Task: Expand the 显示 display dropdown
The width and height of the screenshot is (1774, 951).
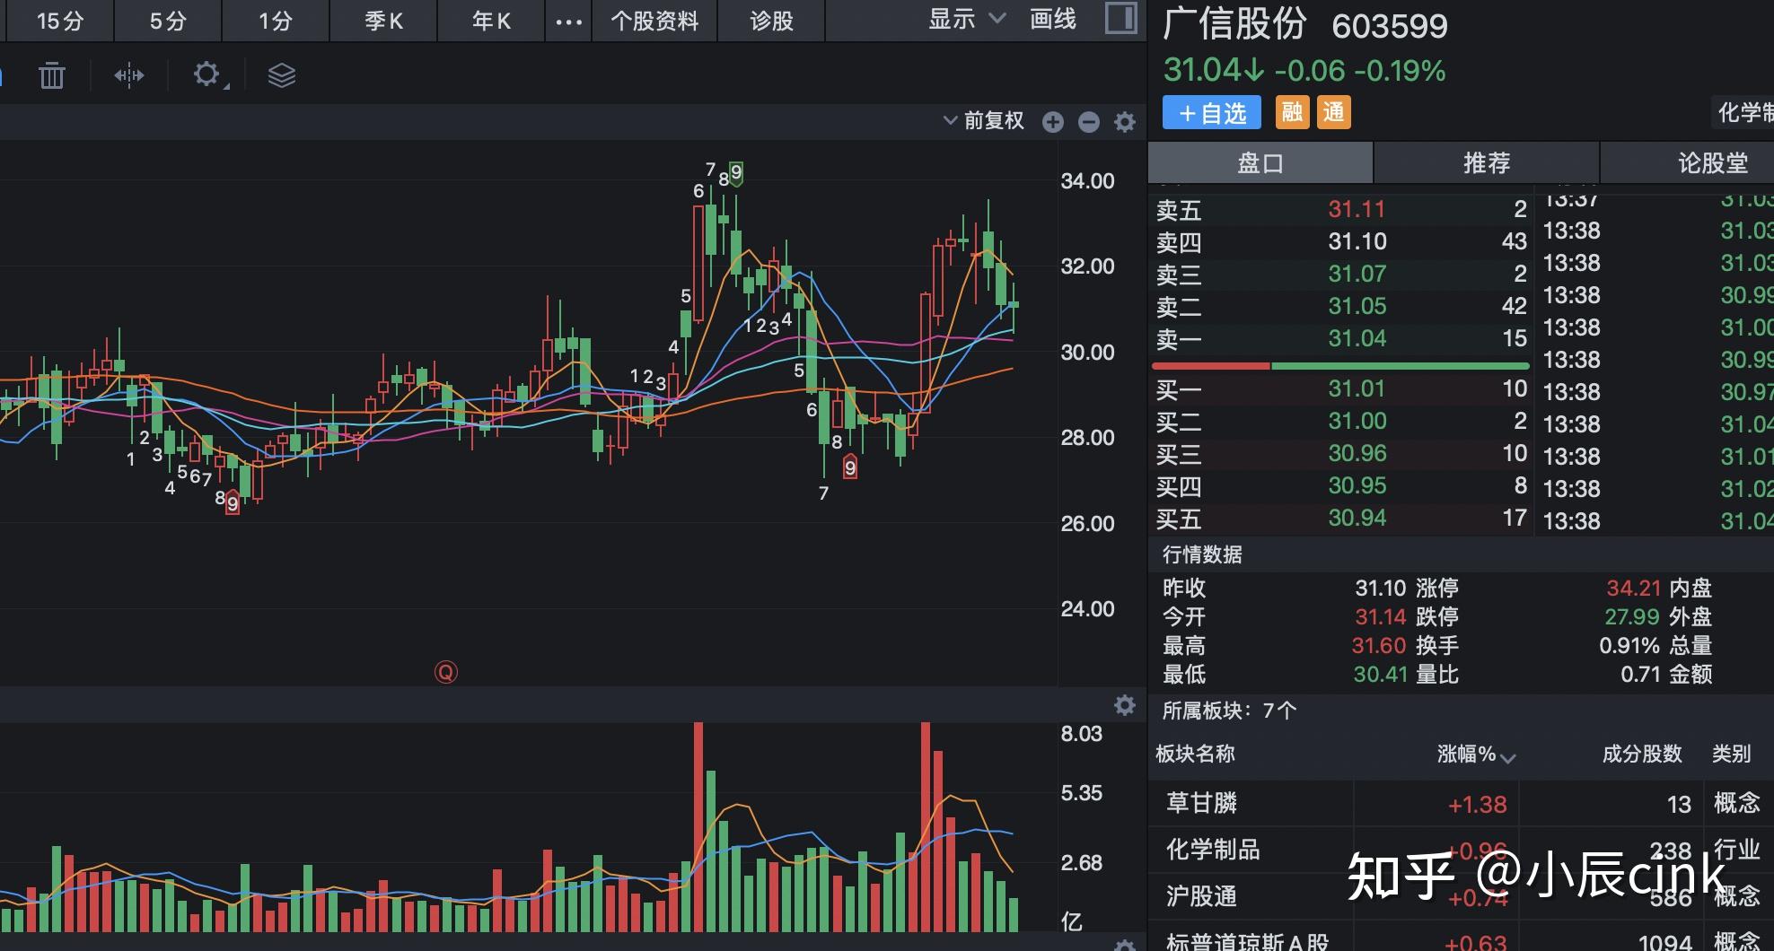Action: point(967,19)
